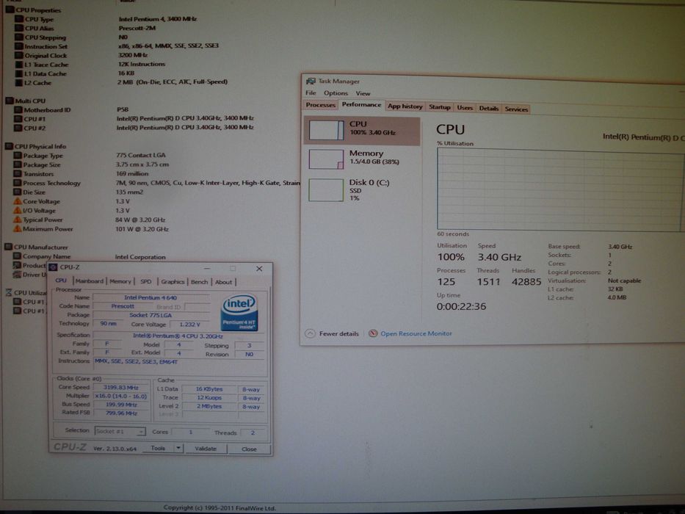Viewport: 685px width, 514px height.
Task: Click the Maximum Power warning icon
Action: (x=17, y=228)
